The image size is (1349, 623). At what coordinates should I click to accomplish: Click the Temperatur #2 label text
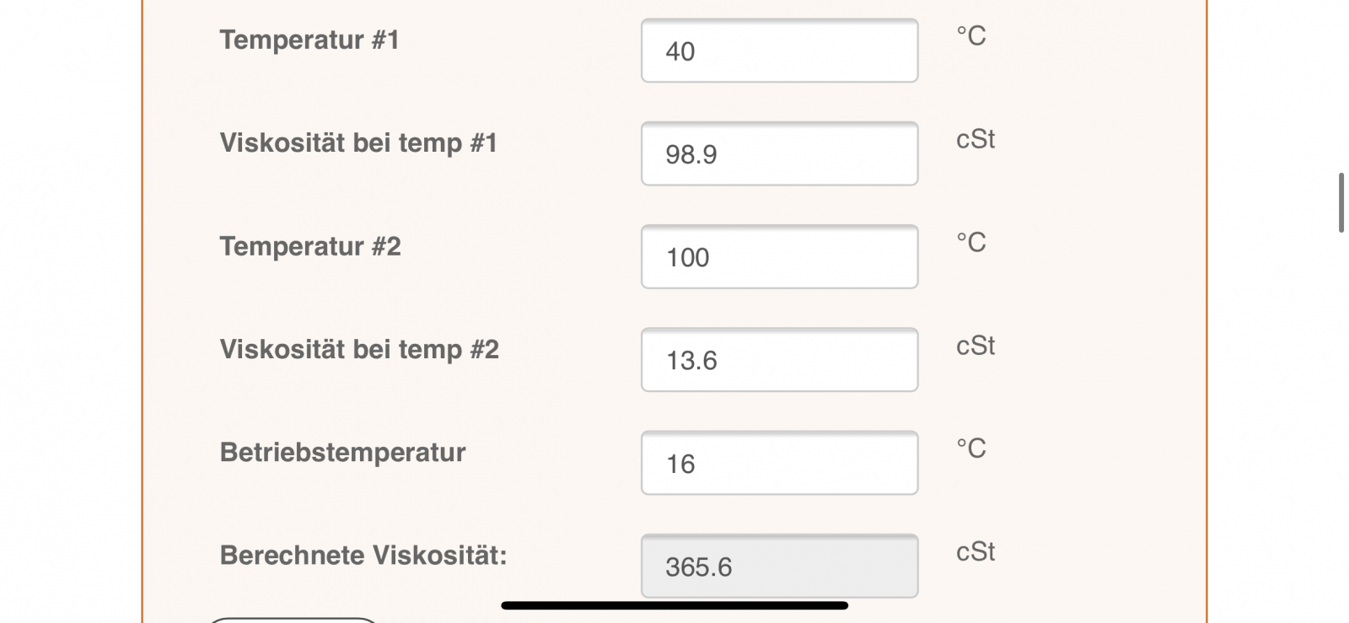310,246
